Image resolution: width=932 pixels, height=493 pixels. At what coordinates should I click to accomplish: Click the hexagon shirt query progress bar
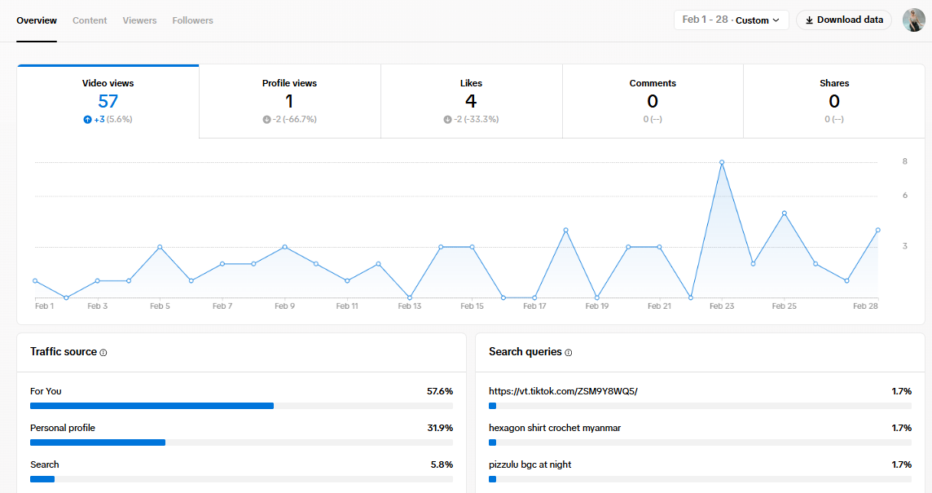coord(700,442)
